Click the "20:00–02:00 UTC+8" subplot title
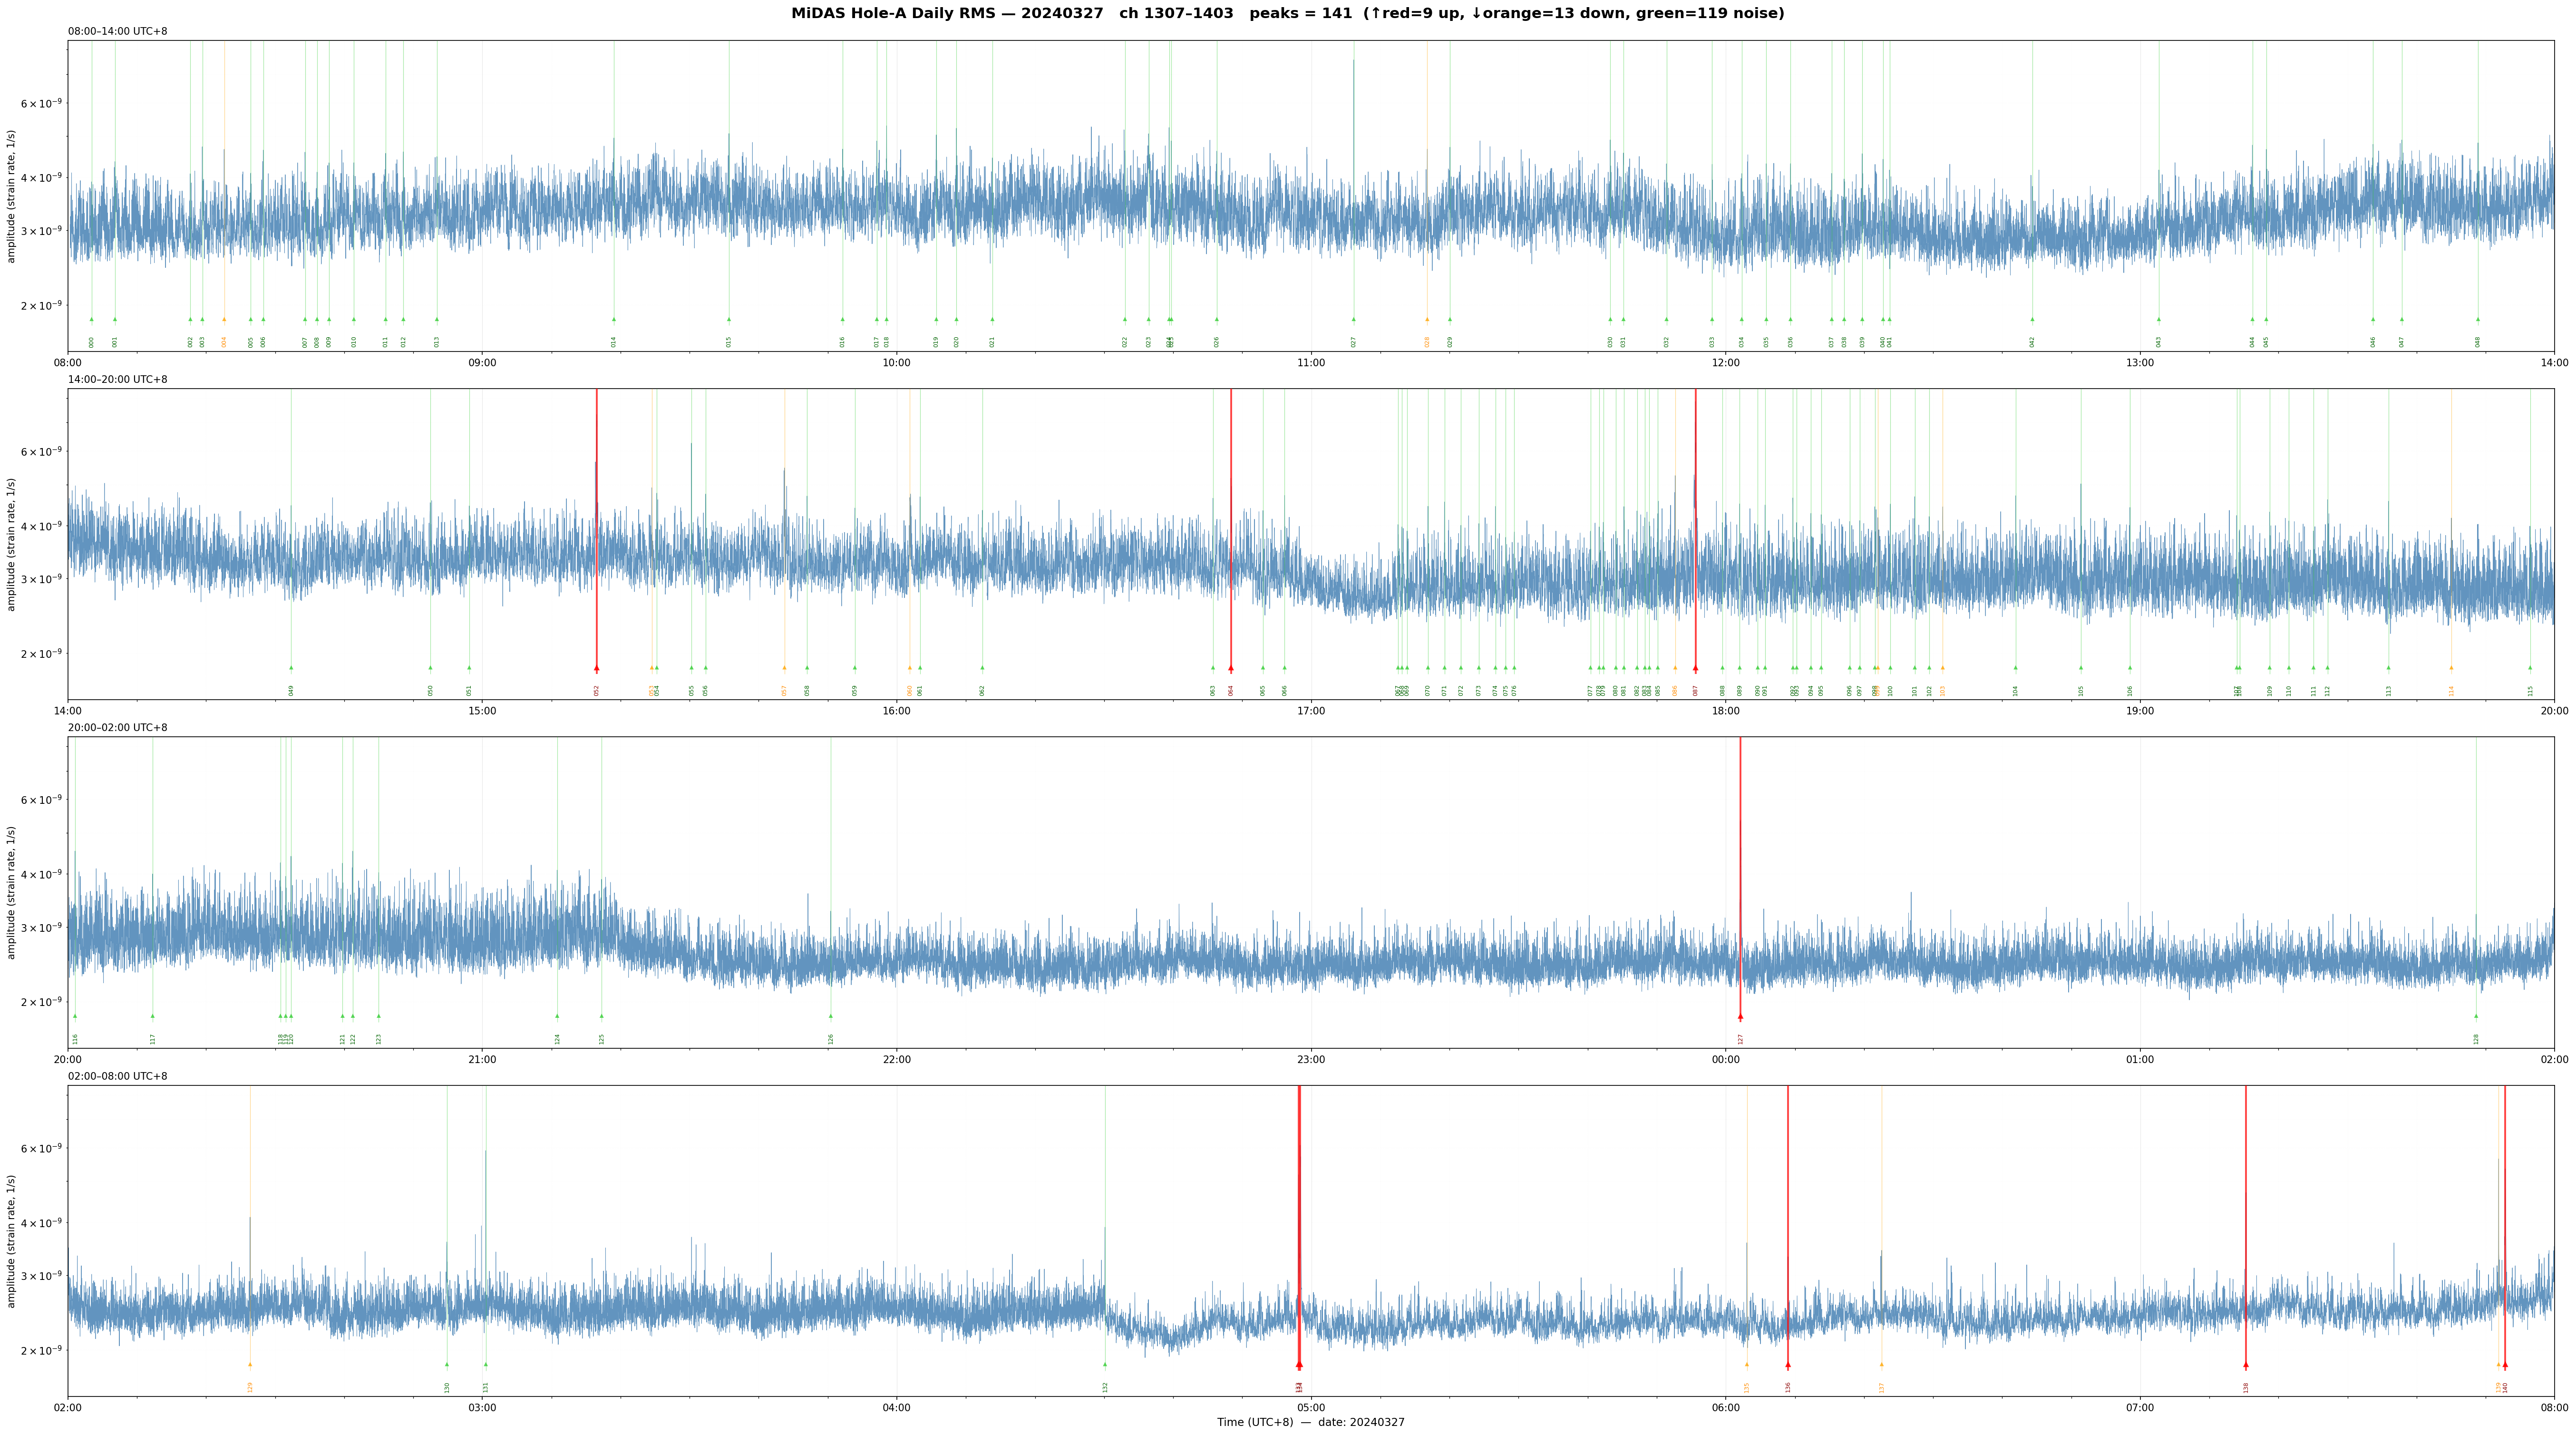This screenshot has width=2576, height=1435. [118, 728]
